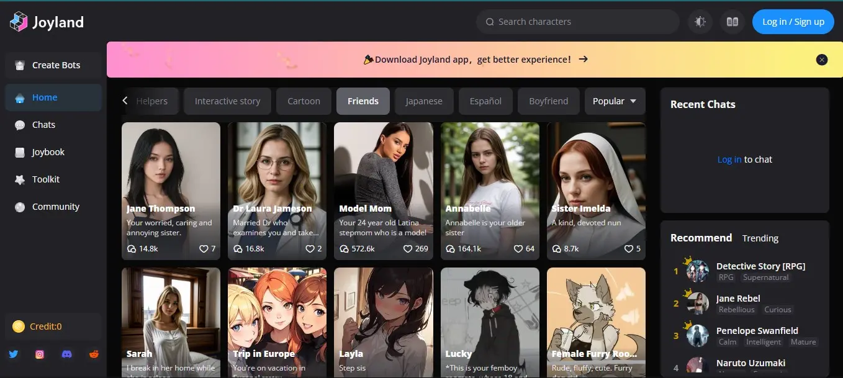Click the Credit:0 balance label
843x378 pixels.
46,326
